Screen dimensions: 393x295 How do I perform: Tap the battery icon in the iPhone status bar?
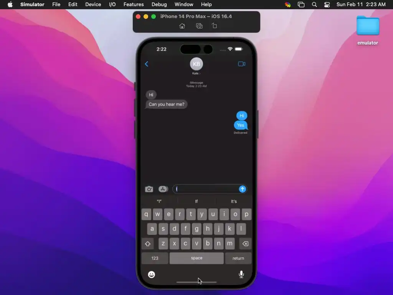tap(239, 49)
